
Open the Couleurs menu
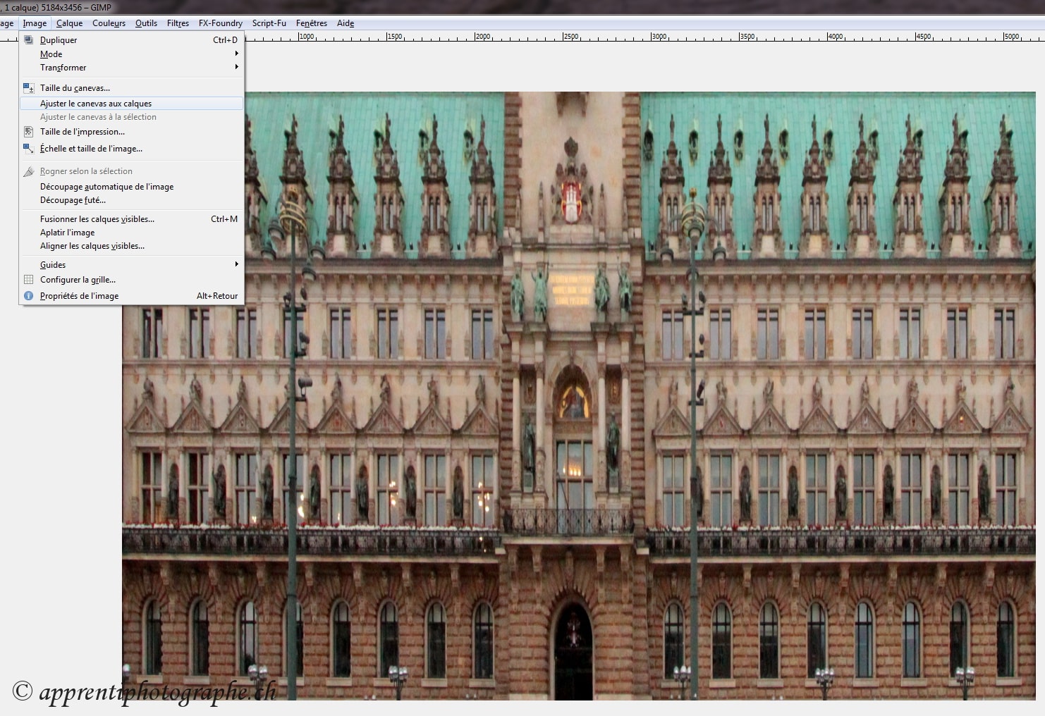pos(109,23)
